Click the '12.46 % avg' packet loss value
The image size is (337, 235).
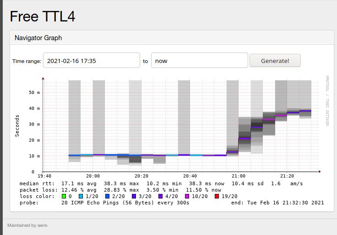(x=79, y=190)
